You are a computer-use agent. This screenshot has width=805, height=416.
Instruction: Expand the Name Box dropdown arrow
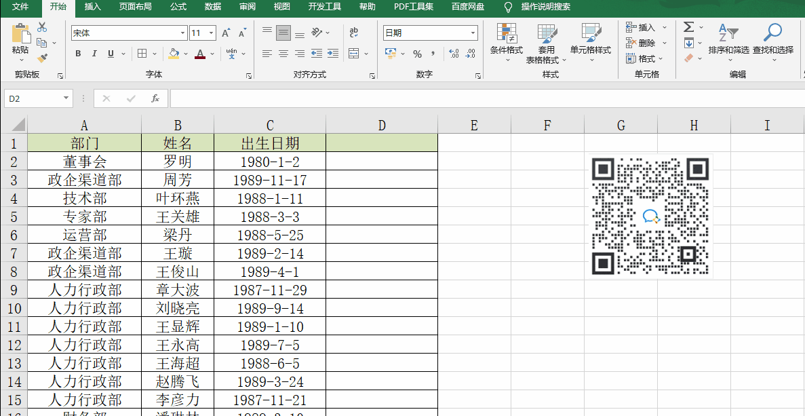click(x=66, y=98)
